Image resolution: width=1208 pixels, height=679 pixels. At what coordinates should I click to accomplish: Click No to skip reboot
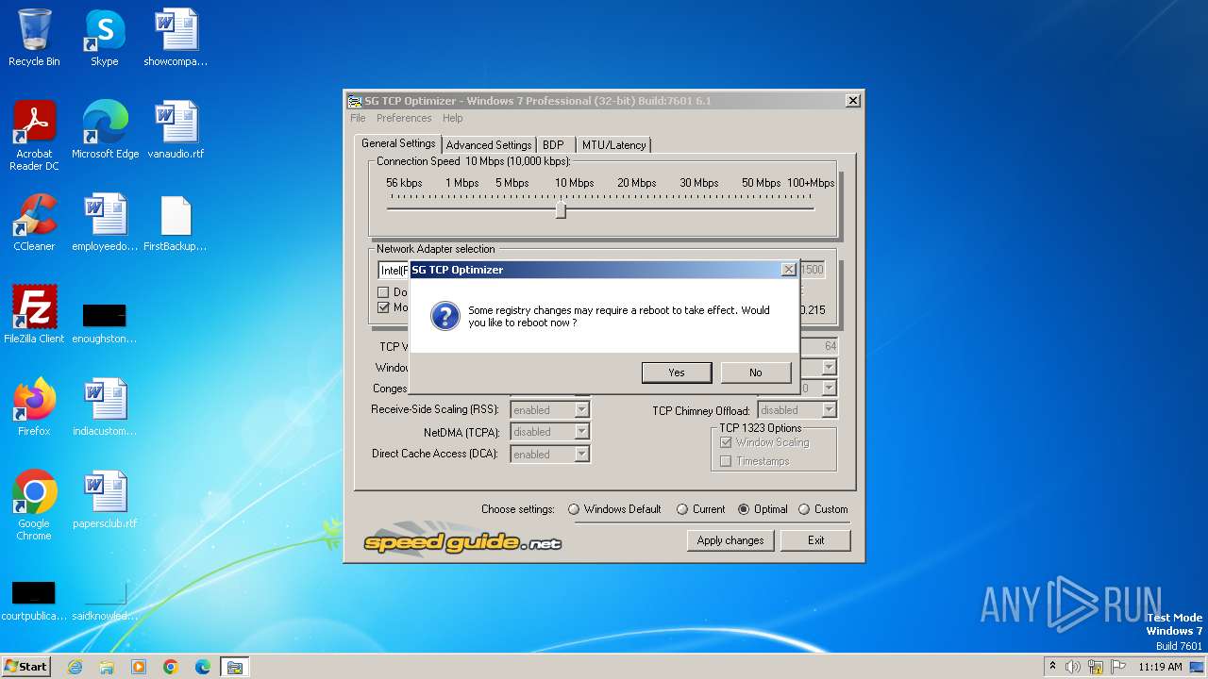pos(755,373)
